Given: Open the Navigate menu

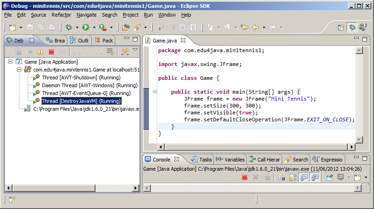Looking at the screenshot, I should point(87,15).
